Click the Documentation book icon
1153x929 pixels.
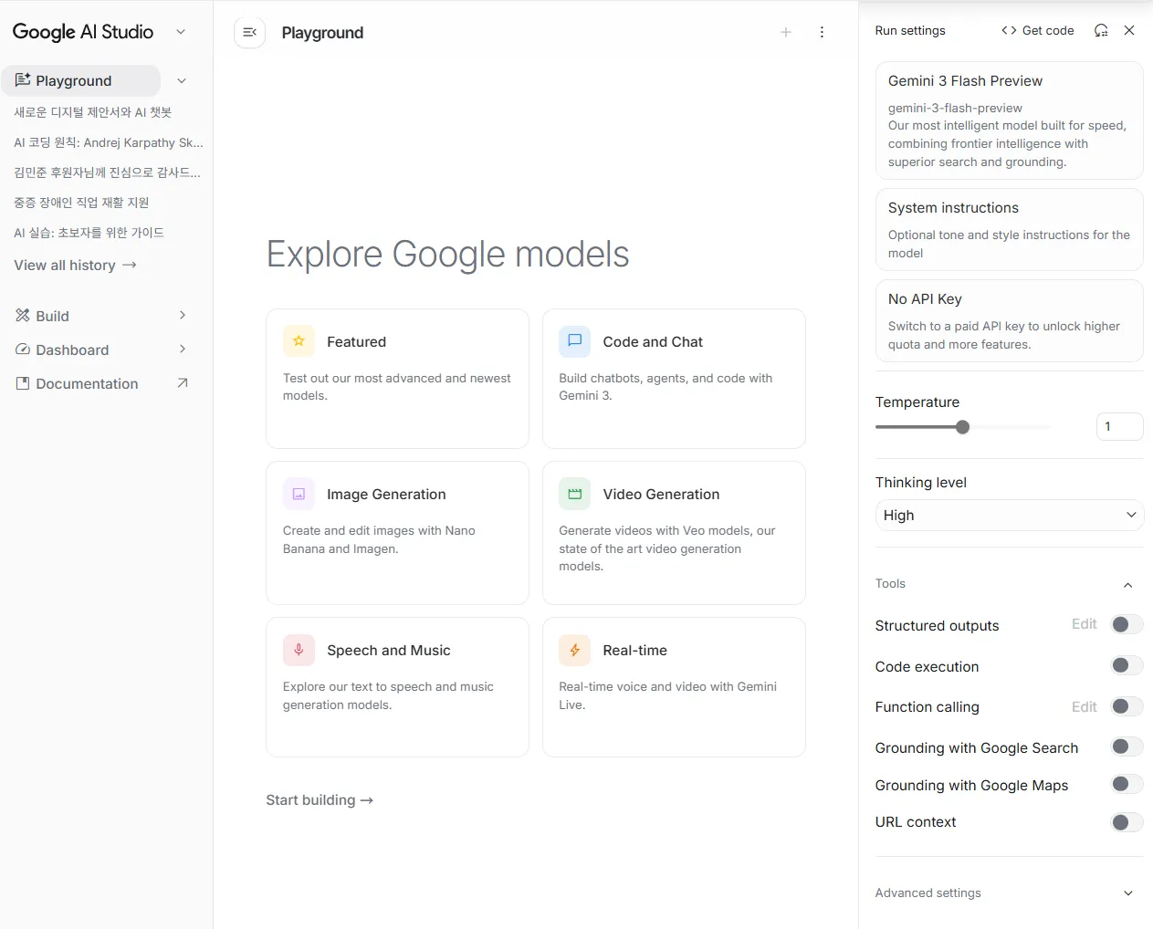(23, 384)
